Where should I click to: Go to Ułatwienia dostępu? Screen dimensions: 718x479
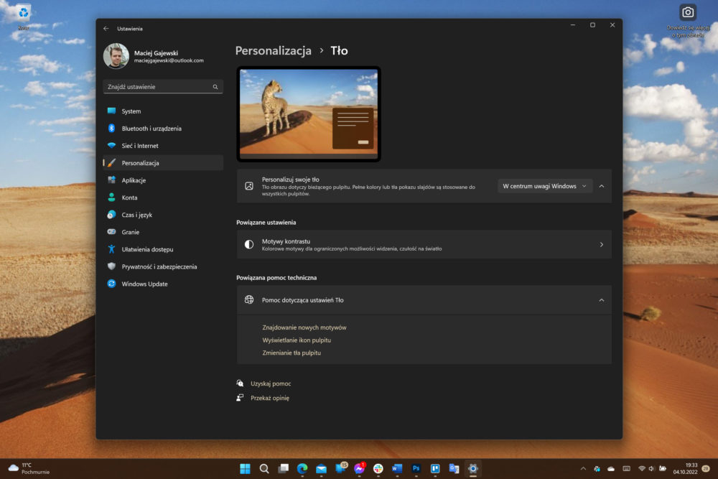tap(163, 250)
